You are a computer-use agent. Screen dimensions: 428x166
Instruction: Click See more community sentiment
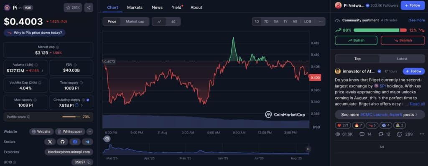[417, 20]
